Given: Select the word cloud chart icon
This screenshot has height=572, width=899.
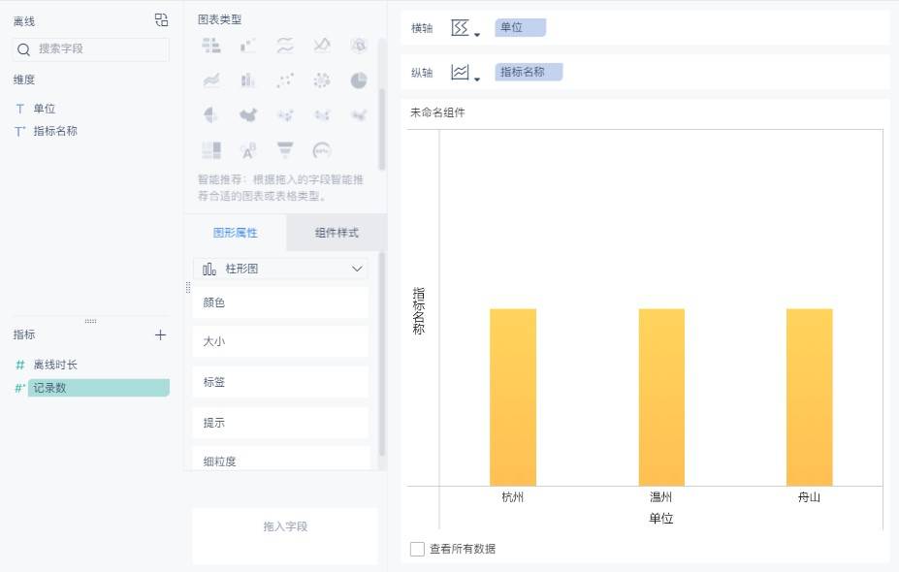Looking at the screenshot, I should click(x=247, y=150).
